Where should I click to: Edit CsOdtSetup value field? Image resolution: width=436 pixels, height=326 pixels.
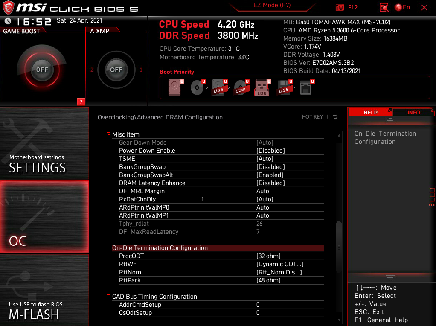click(258, 313)
